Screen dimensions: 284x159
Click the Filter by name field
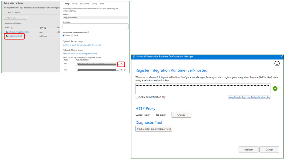16,18
